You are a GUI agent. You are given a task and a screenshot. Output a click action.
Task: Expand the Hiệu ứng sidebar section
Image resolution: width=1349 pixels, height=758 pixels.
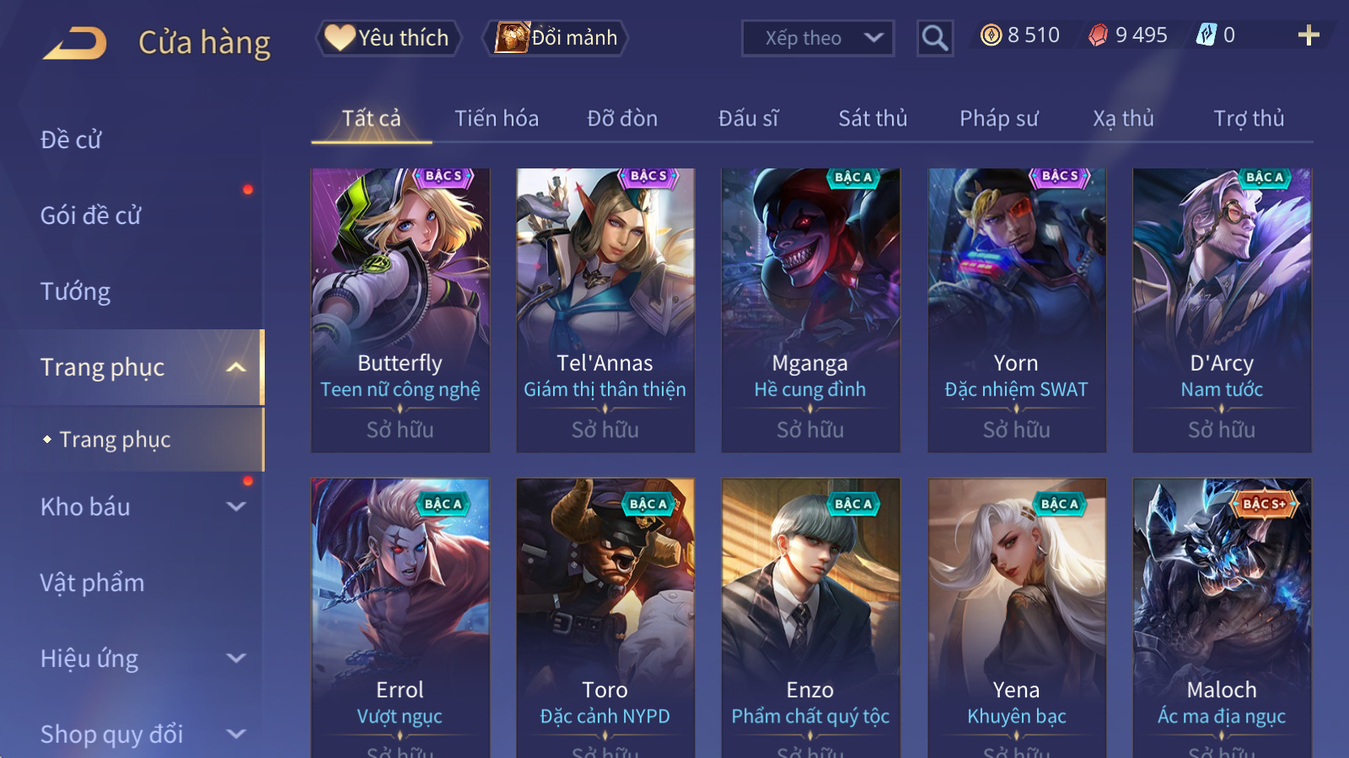pos(236,659)
